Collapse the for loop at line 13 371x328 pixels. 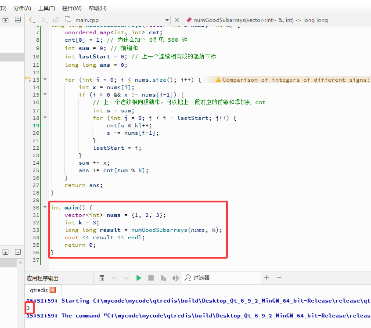[x=45, y=79]
